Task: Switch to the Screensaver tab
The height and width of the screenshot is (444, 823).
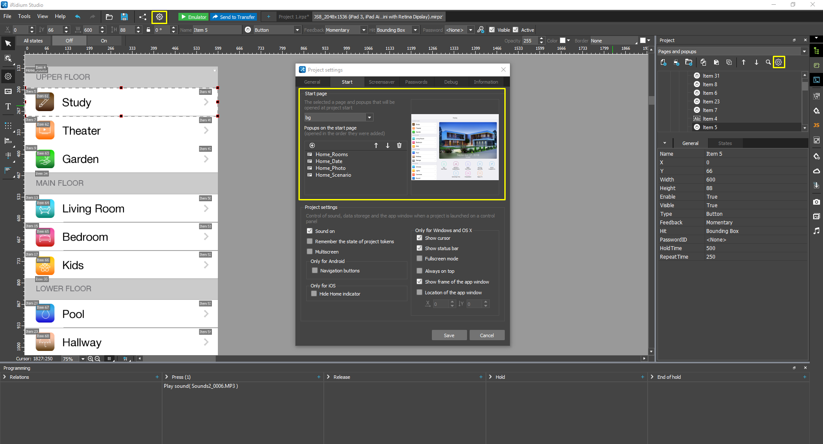Action: coord(381,82)
